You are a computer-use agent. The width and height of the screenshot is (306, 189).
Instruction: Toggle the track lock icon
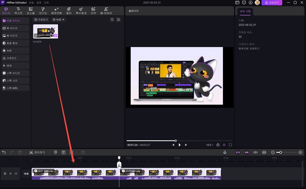[x=5, y=173]
